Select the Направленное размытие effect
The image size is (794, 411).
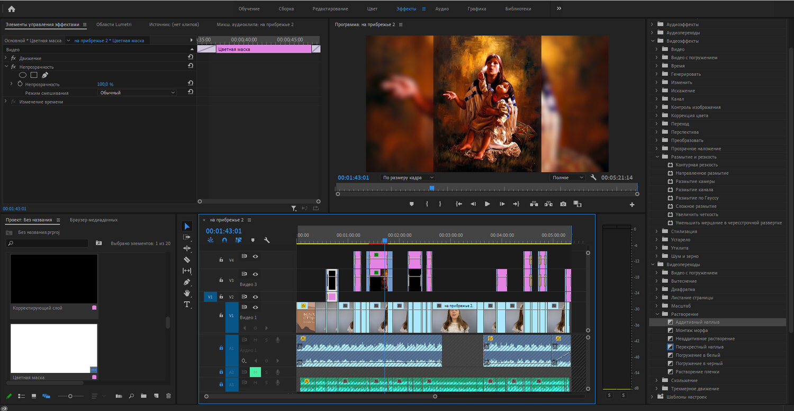(x=702, y=173)
